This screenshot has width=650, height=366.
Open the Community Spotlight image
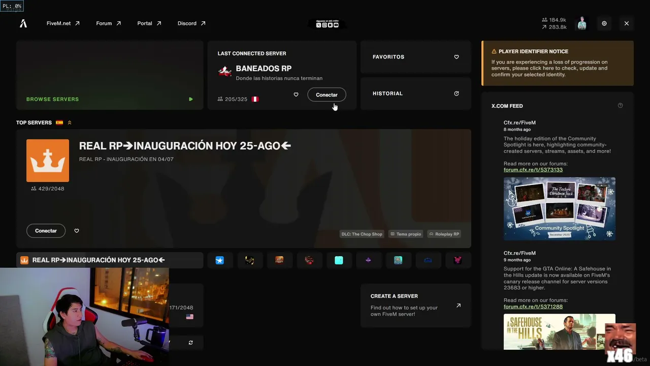(x=560, y=208)
